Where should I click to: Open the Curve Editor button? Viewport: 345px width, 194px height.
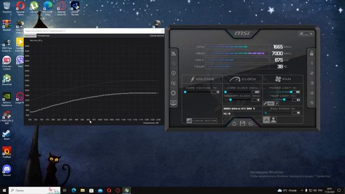pyautogui.click(x=202, y=121)
